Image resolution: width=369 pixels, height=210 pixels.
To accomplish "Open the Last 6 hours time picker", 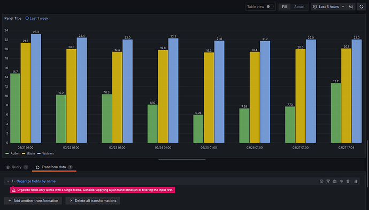I will point(329,6).
